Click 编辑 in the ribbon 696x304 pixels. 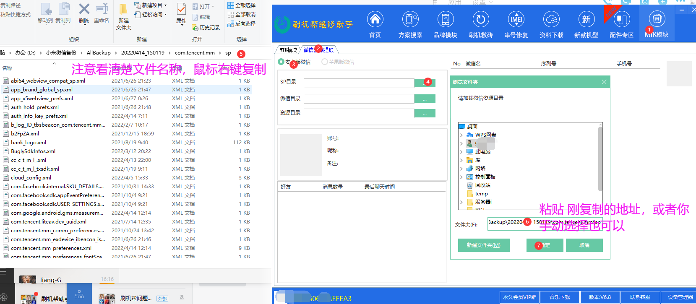coord(201,17)
